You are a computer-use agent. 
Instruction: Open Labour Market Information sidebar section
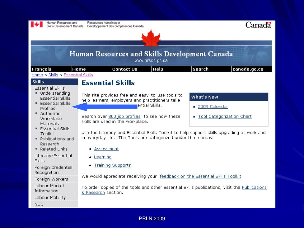(x=49, y=188)
